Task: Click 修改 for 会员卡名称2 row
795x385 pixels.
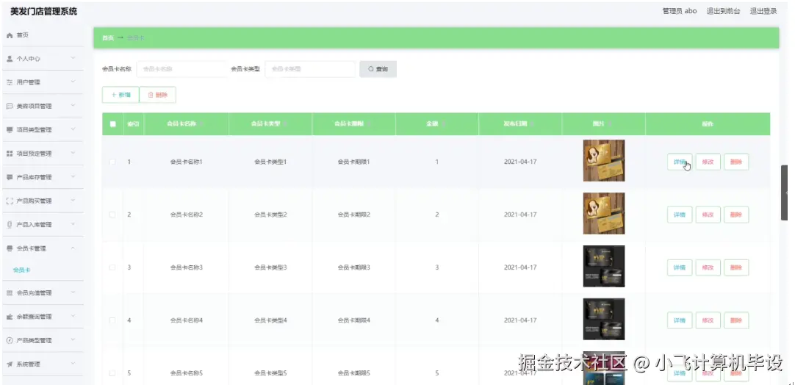Action: pos(708,215)
